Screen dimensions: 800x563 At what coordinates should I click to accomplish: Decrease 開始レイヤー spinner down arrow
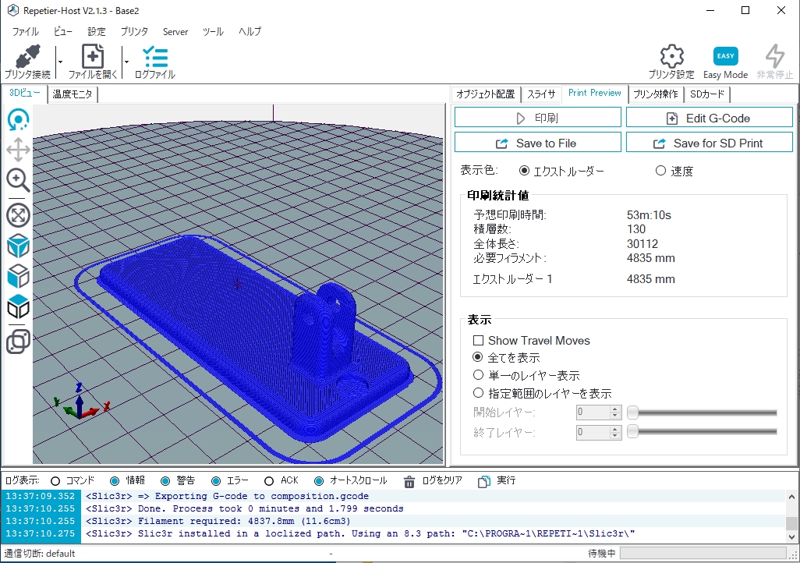coord(614,416)
